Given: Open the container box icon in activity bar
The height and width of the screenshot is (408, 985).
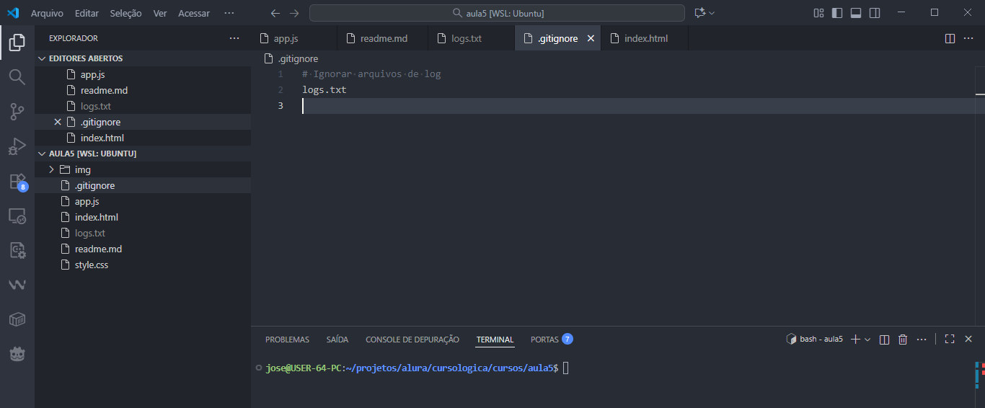Looking at the screenshot, I should [17, 319].
